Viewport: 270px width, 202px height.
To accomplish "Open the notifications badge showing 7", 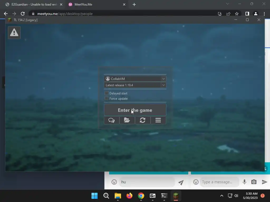I will click(x=262, y=196).
